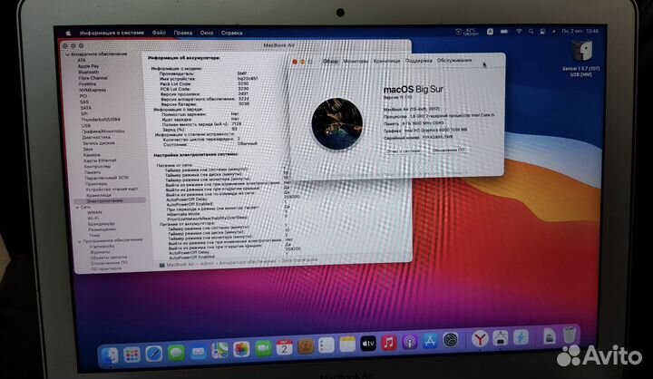Switch to the Обслуживание tab
The height and width of the screenshot is (379, 653).
(454, 60)
